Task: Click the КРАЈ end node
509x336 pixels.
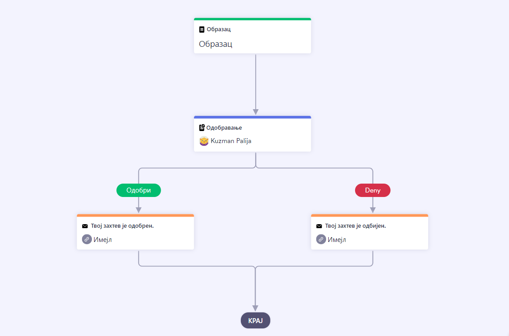Action: click(x=256, y=320)
